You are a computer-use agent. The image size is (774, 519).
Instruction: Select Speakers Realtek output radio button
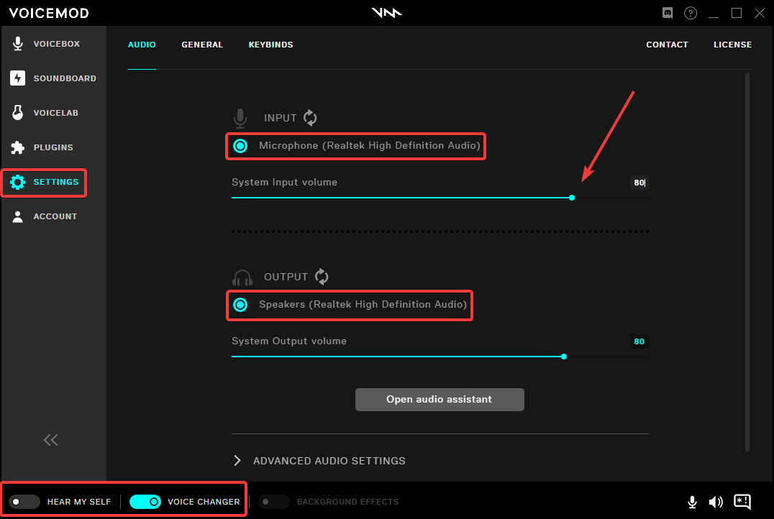pos(240,305)
